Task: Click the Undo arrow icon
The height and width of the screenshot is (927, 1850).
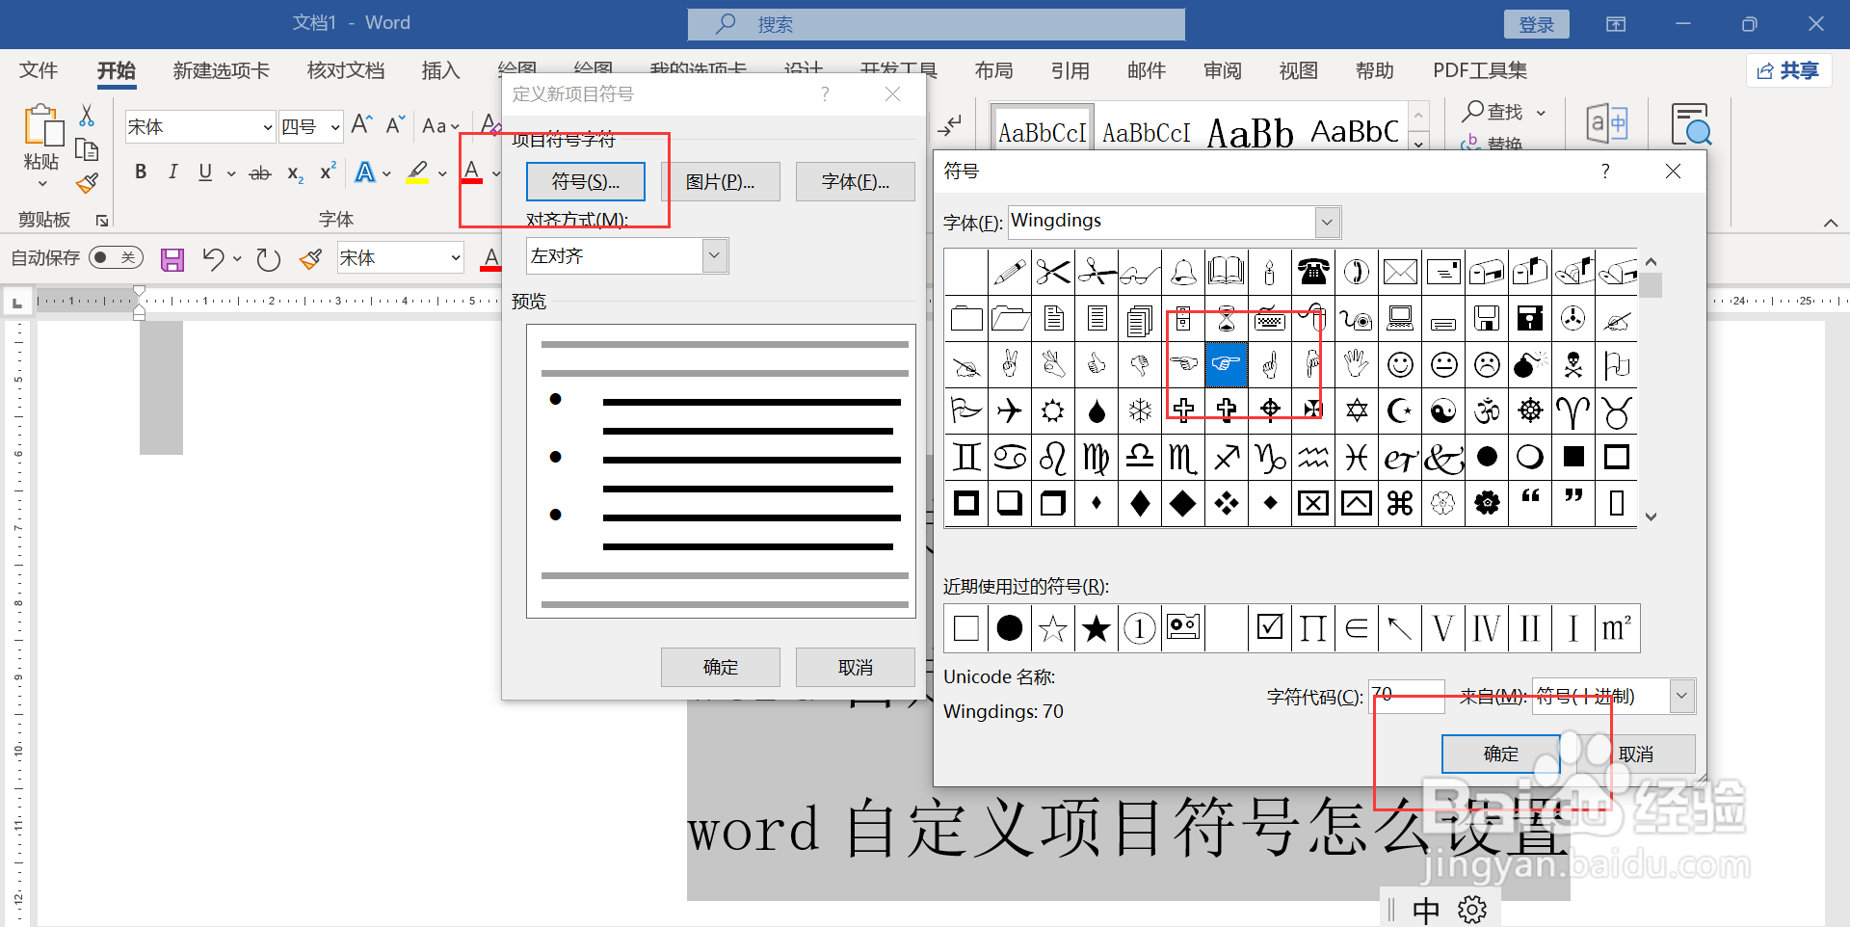Action: pos(213,258)
